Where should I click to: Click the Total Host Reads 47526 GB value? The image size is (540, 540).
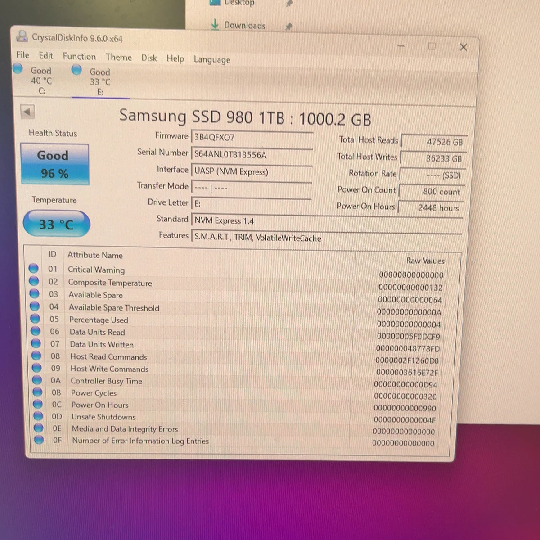pyautogui.click(x=434, y=142)
